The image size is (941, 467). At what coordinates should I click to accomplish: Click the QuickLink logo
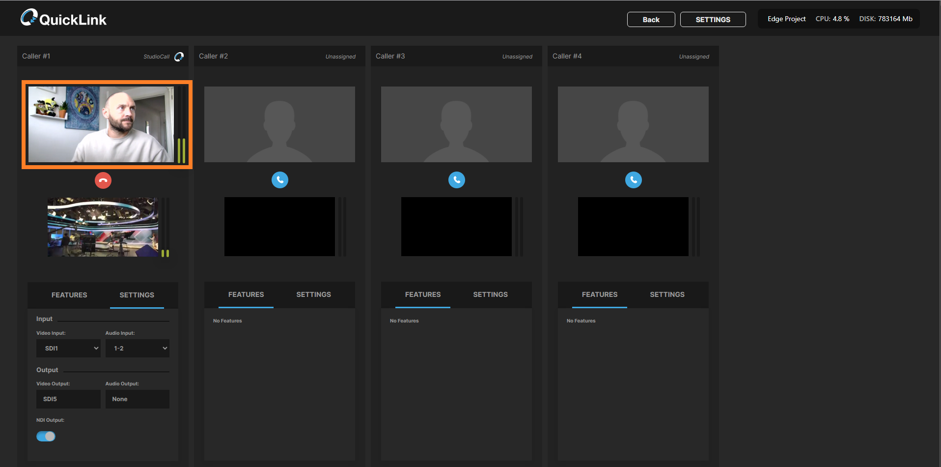click(63, 18)
